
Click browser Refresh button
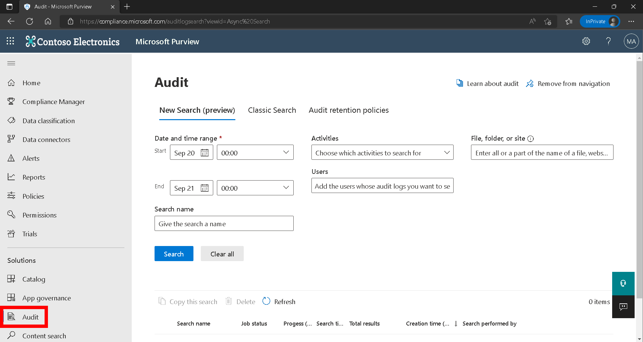pos(30,21)
